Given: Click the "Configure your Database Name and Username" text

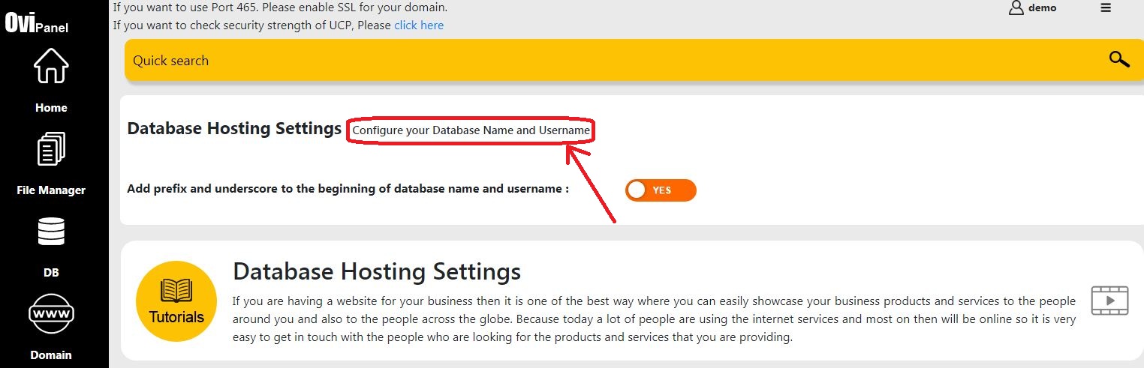Looking at the screenshot, I should [x=471, y=130].
